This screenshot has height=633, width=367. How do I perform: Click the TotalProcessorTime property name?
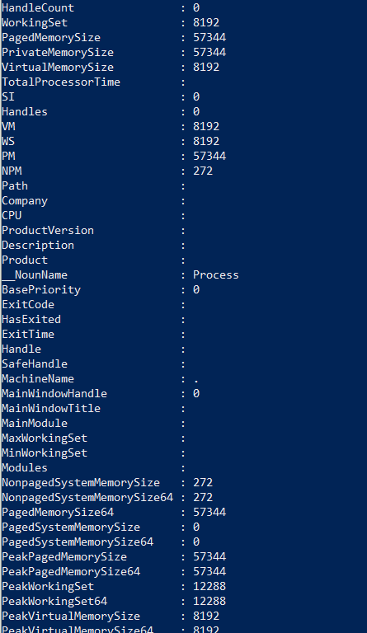pyautogui.click(x=61, y=82)
